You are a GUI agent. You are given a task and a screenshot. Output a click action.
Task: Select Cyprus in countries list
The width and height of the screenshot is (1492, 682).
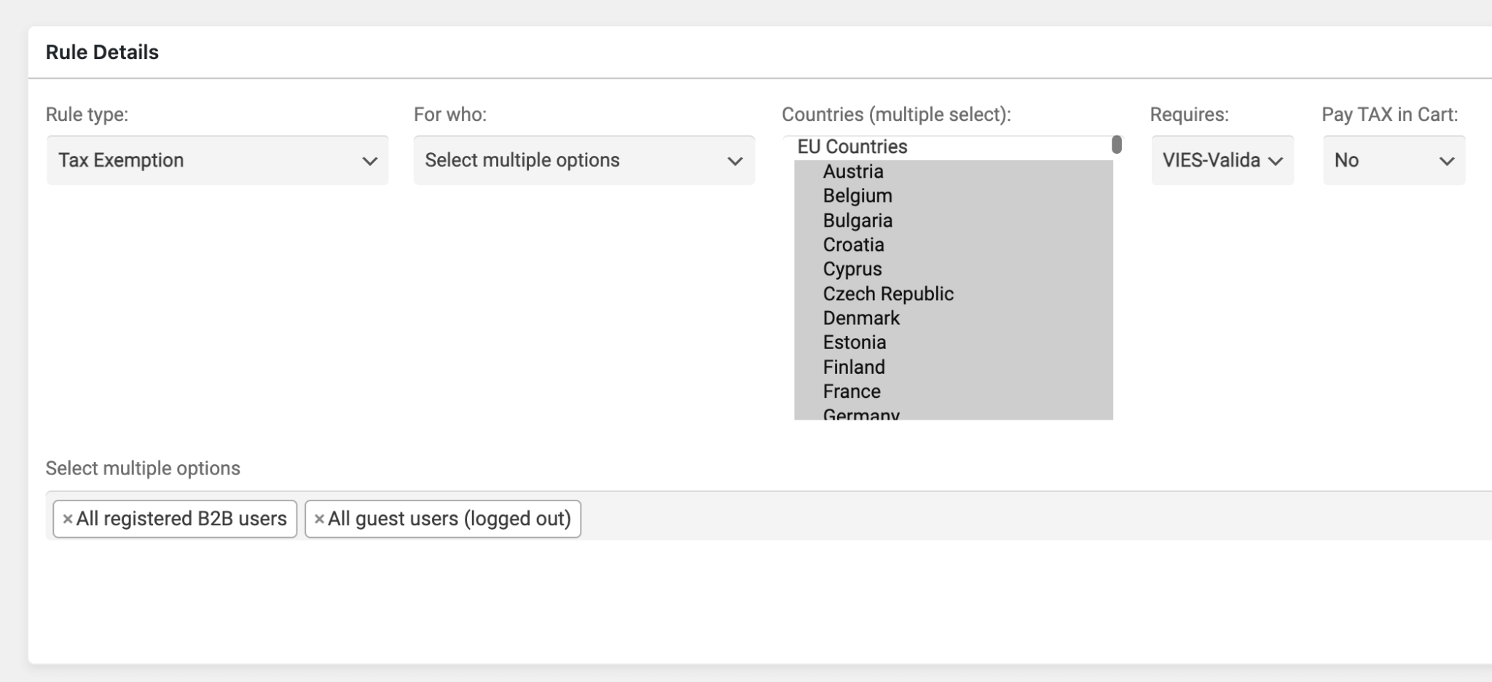click(852, 270)
